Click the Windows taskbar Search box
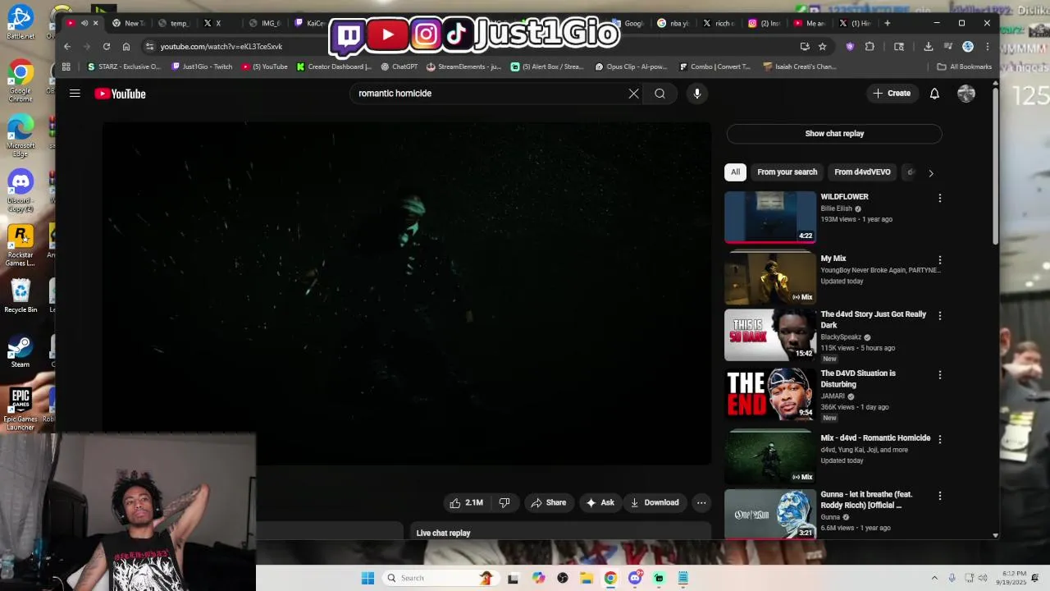The width and height of the screenshot is (1050, 591). tap(440, 578)
